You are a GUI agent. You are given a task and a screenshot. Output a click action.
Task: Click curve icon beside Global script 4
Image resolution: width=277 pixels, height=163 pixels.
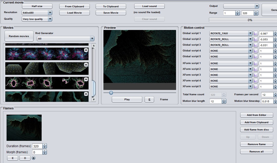[256, 51]
